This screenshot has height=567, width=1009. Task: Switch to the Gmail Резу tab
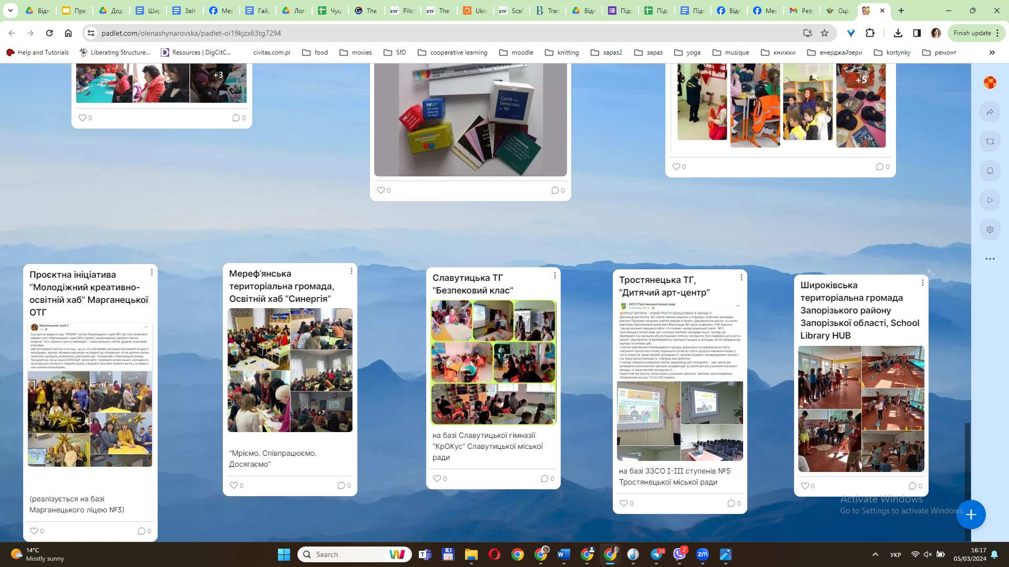coord(801,10)
